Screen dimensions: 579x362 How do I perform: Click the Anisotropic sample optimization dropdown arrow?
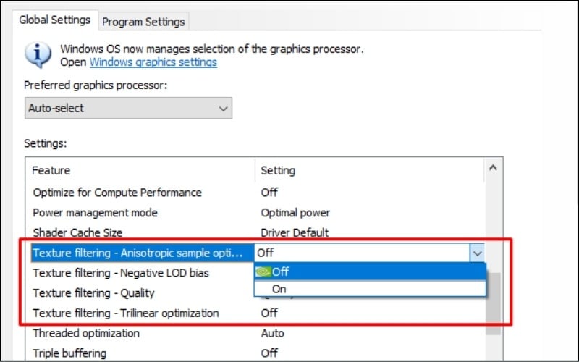477,253
